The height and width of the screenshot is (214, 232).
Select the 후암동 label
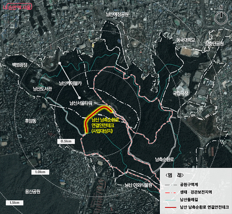(31, 121)
